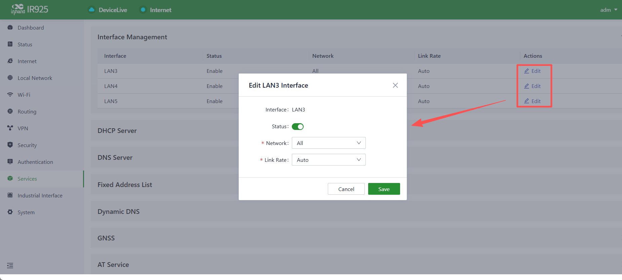The image size is (622, 280).
Task: Edit the LAN4 interface
Action: click(x=533, y=86)
